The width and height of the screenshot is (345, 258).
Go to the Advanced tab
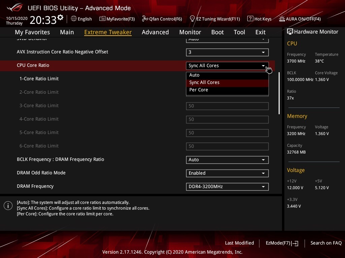pos(155,32)
